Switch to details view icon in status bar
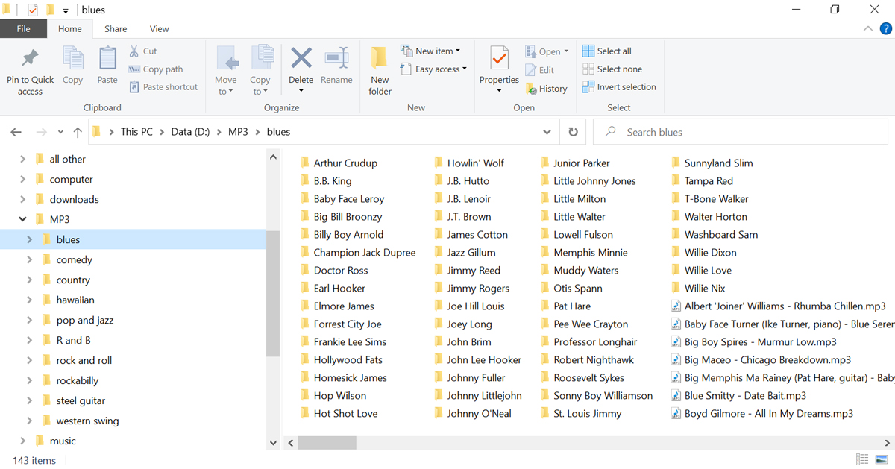This screenshot has height=469, width=895. click(x=862, y=459)
